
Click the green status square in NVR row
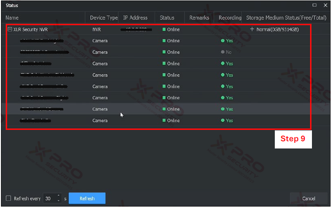point(164,30)
